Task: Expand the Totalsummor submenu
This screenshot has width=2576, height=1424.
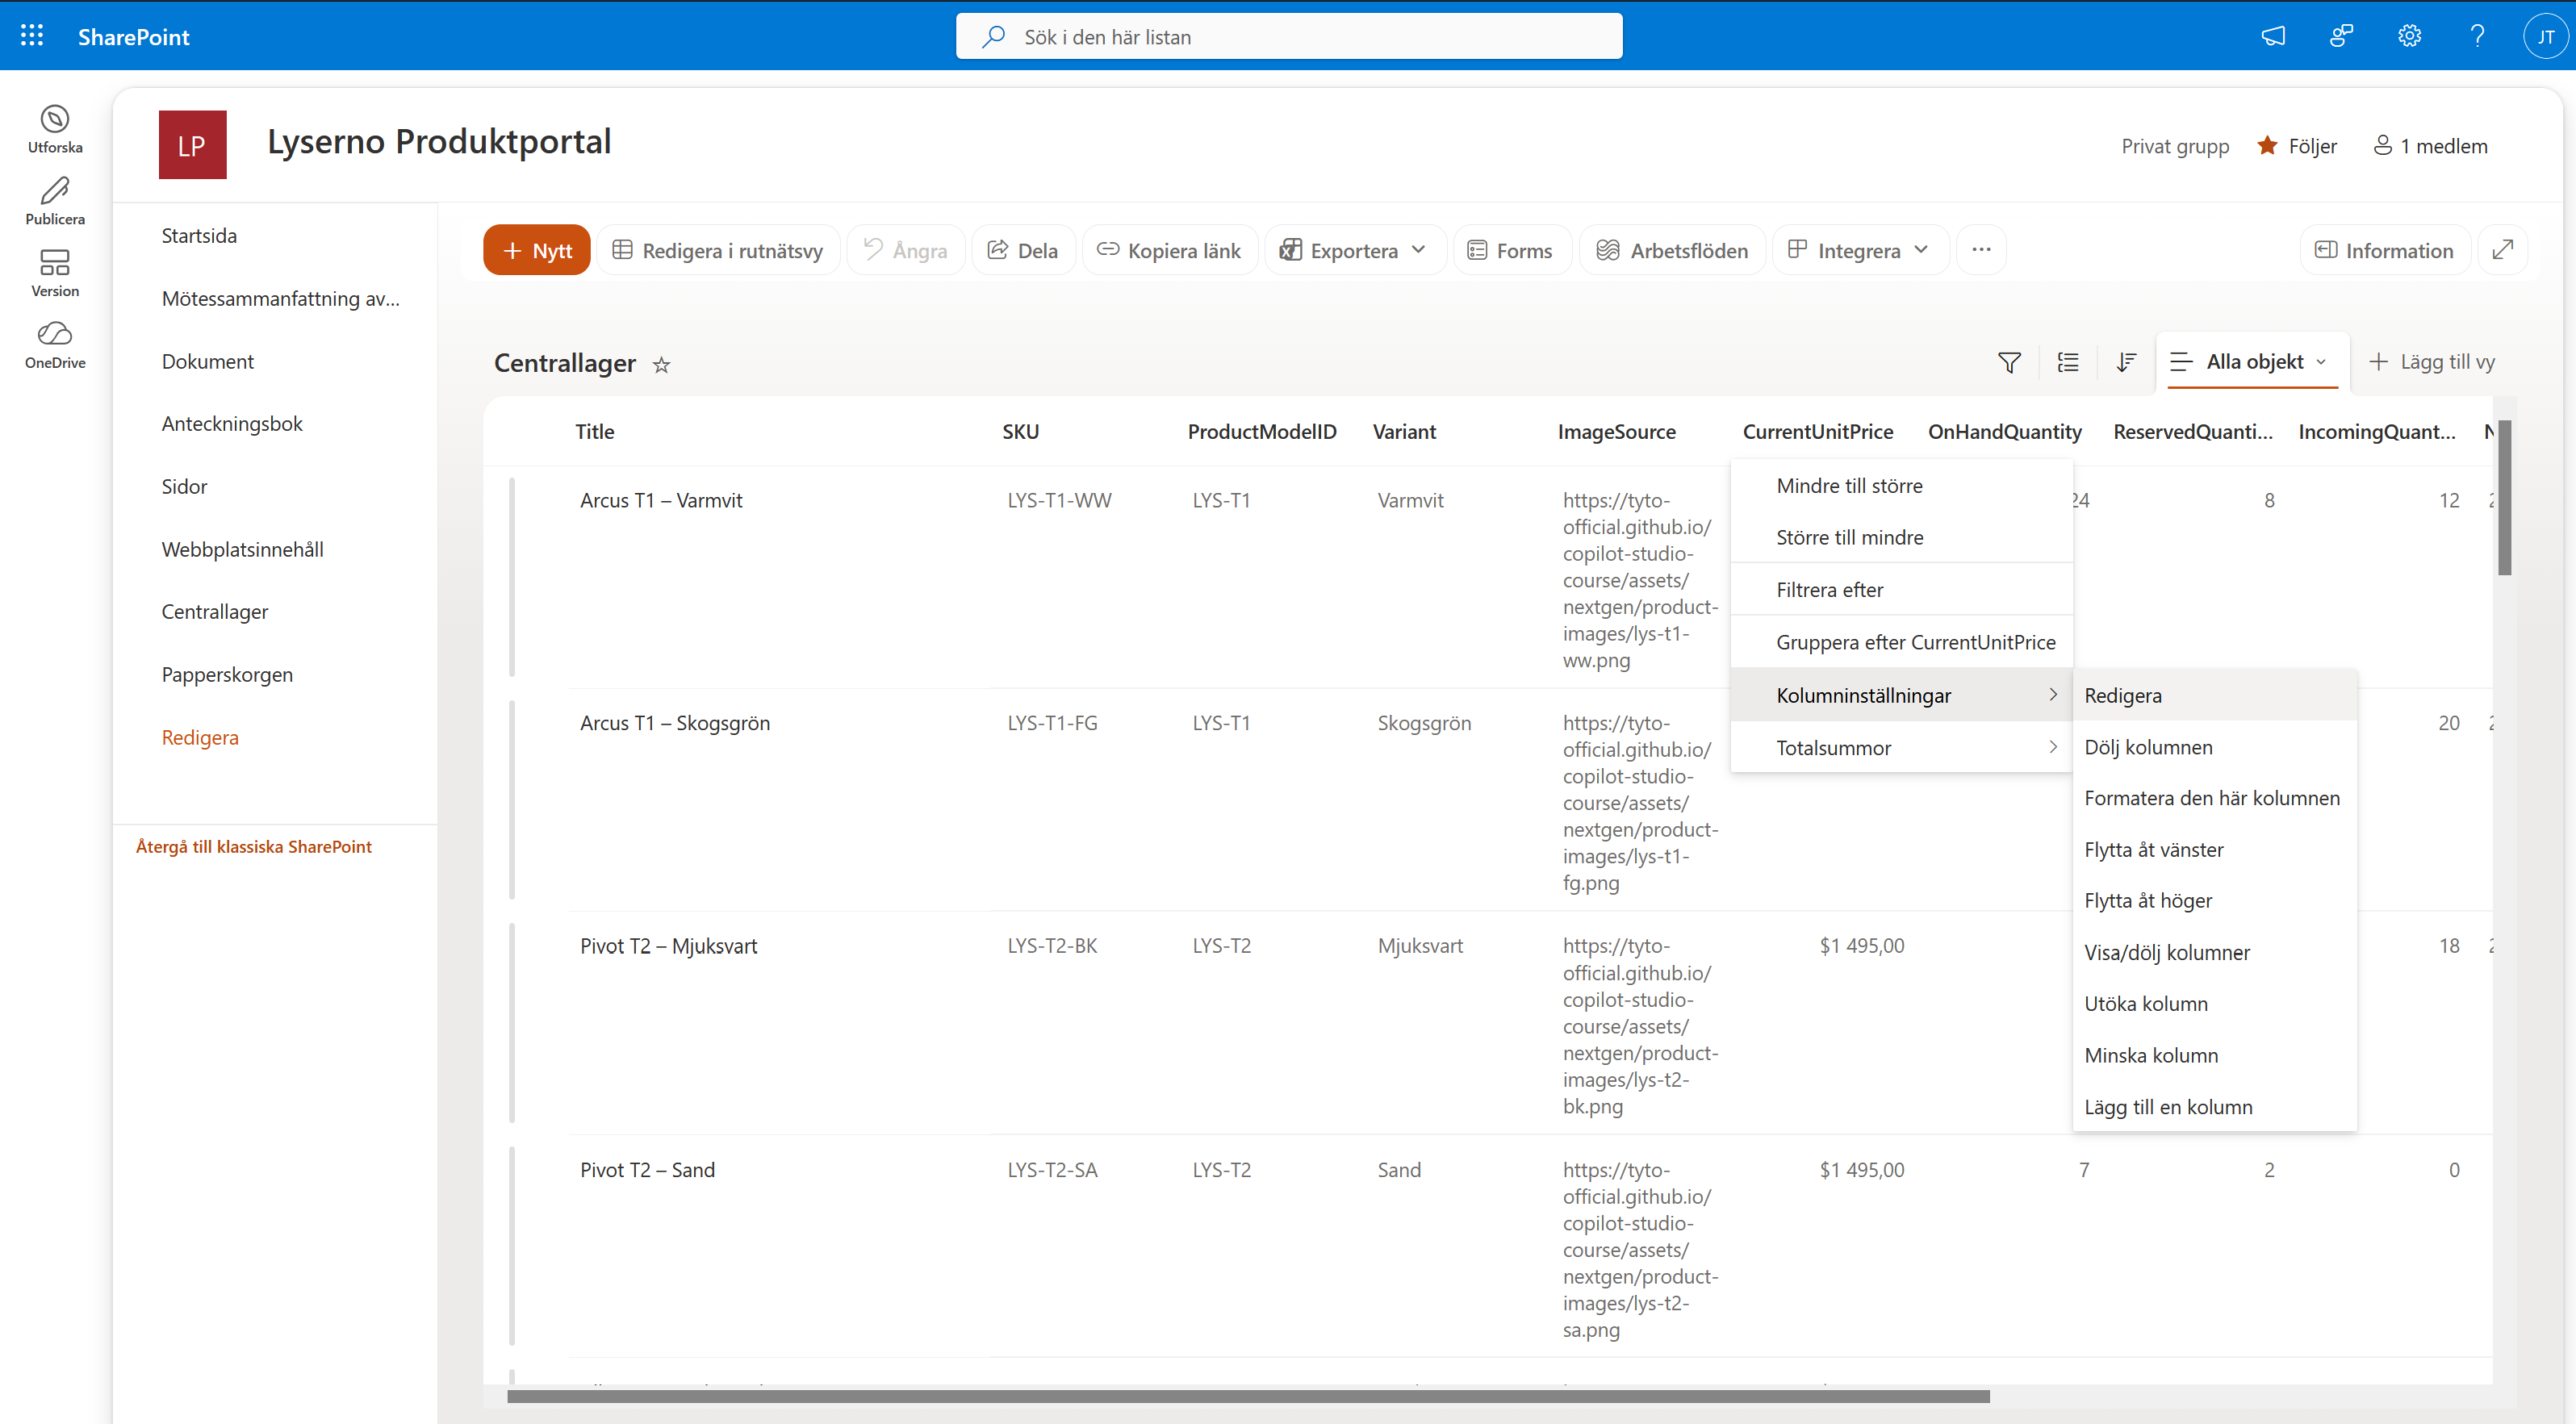Action: (1901, 747)
